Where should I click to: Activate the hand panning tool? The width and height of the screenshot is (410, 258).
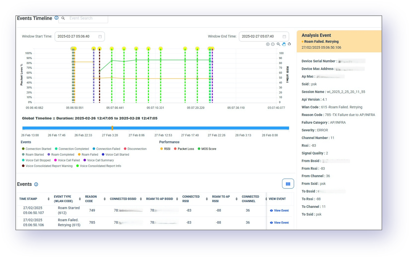coord(284,44)
